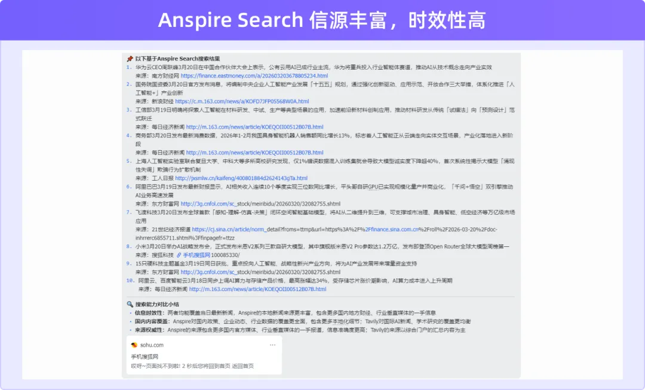
Task: Open the 手机搜狐网 link in result 8
Action: coord(196,255)
